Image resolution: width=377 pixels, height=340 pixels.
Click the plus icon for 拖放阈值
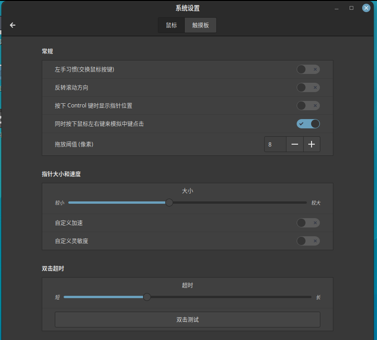(312, 145)
